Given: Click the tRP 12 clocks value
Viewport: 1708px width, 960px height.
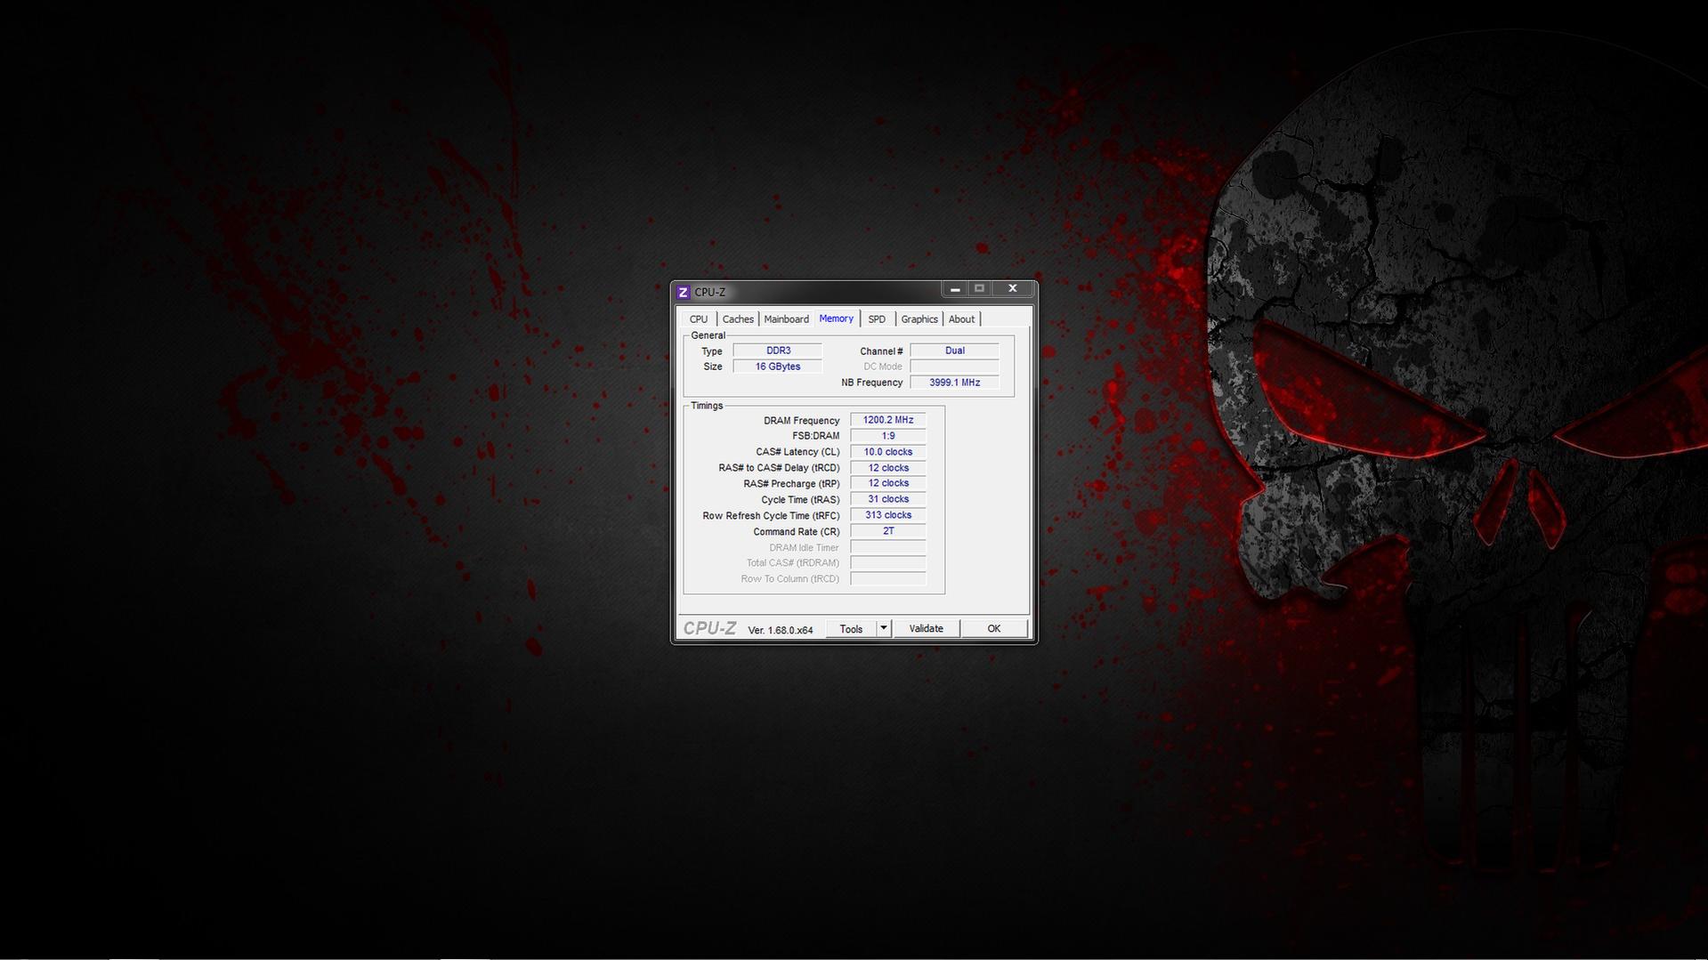Looking at the screenshot, I should coord(888,483).
